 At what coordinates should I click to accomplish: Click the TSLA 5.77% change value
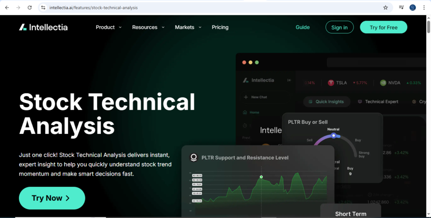[x=360, y=83]
